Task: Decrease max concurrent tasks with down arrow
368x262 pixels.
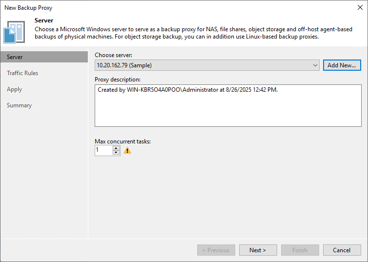Action: pyautogui.click(x=116, y=153)
